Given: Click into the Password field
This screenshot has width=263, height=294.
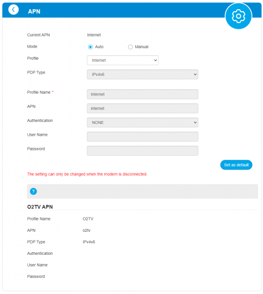Looking at the screenshot, I should [x=143, y=151].
